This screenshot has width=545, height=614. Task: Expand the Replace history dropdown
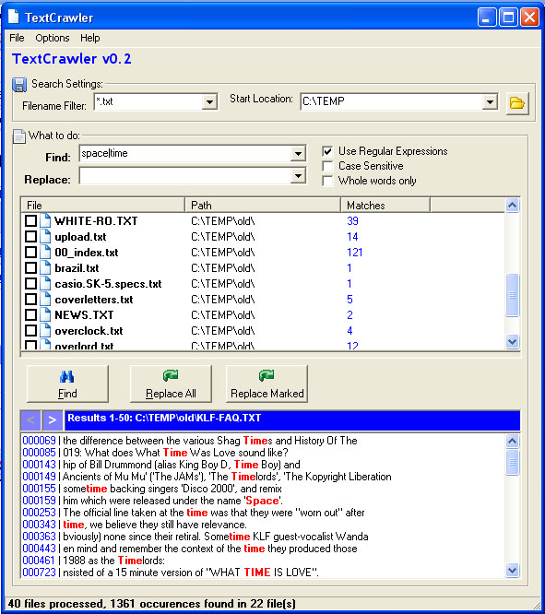coord(298,176)
